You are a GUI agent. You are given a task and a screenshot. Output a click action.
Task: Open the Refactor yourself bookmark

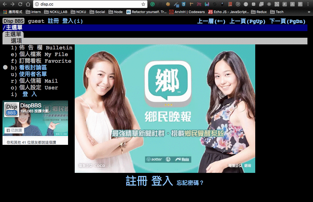(x=147, y=12)
